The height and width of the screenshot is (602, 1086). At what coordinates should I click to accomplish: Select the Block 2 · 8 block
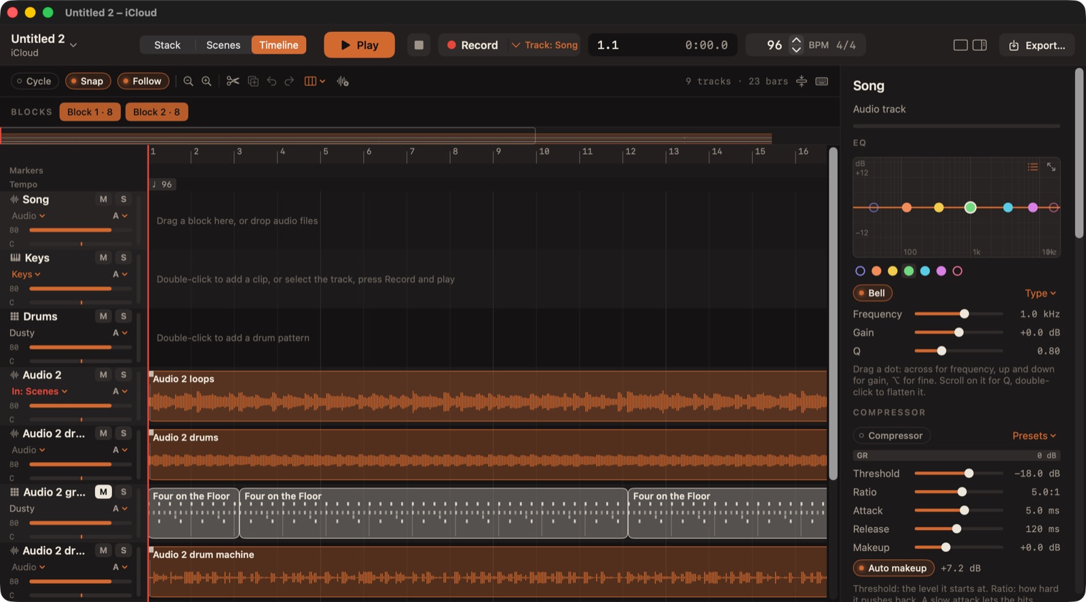point(157,112)
